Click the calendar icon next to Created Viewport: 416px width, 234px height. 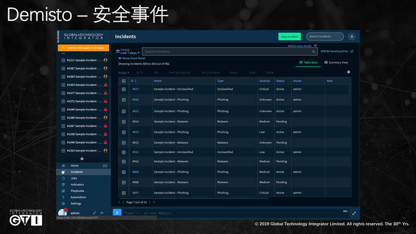coord(118,51)
